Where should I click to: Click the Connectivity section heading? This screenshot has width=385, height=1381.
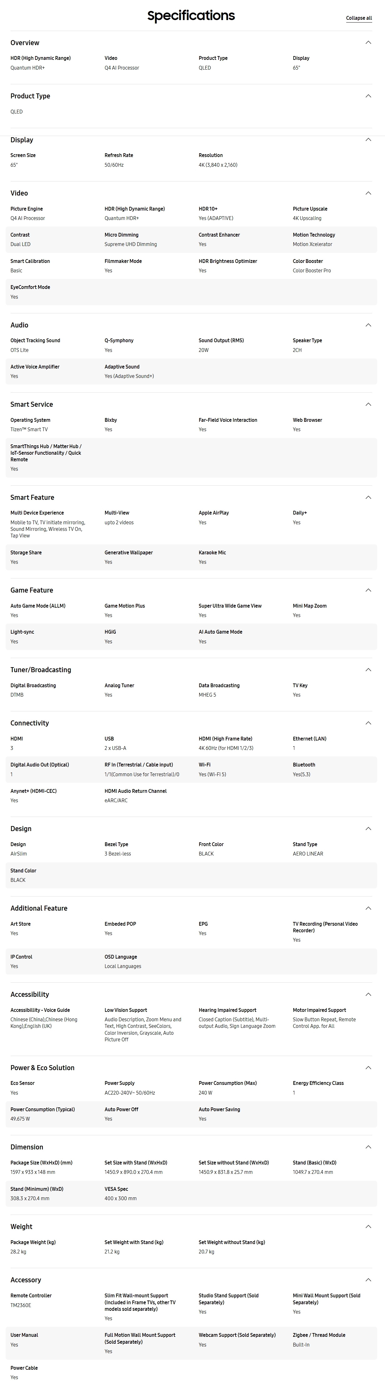tap(30, 723)
